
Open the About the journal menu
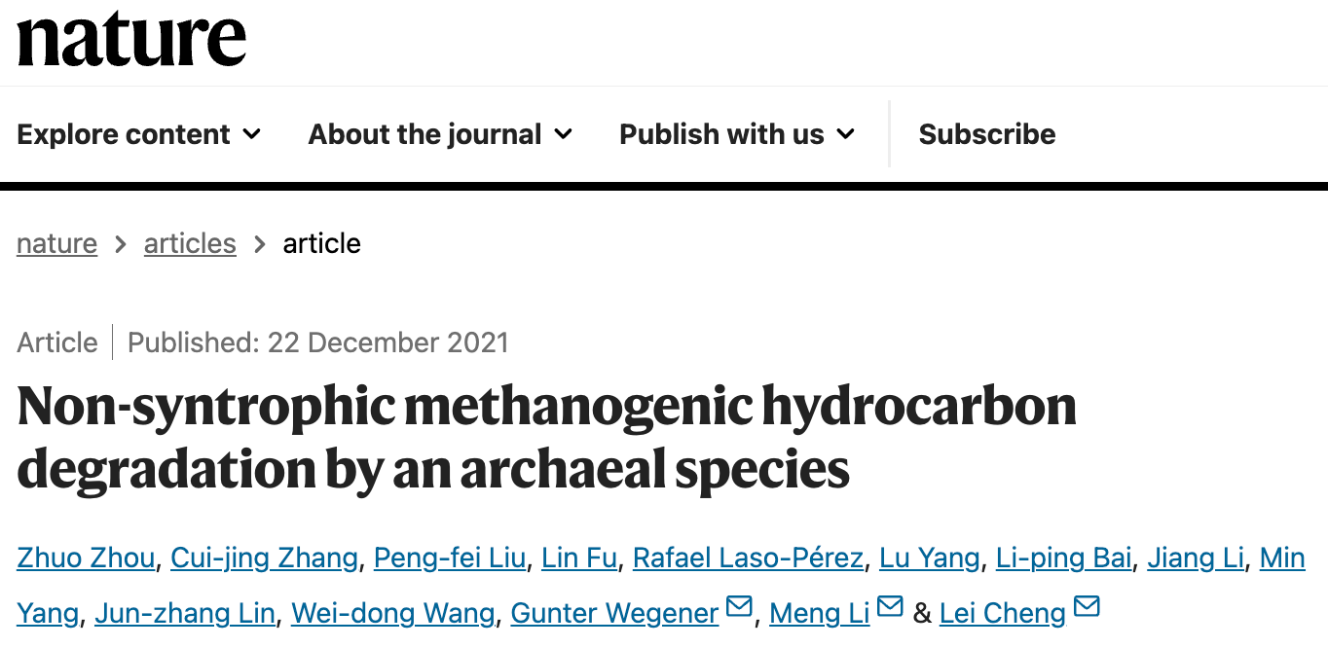point(441,134)
